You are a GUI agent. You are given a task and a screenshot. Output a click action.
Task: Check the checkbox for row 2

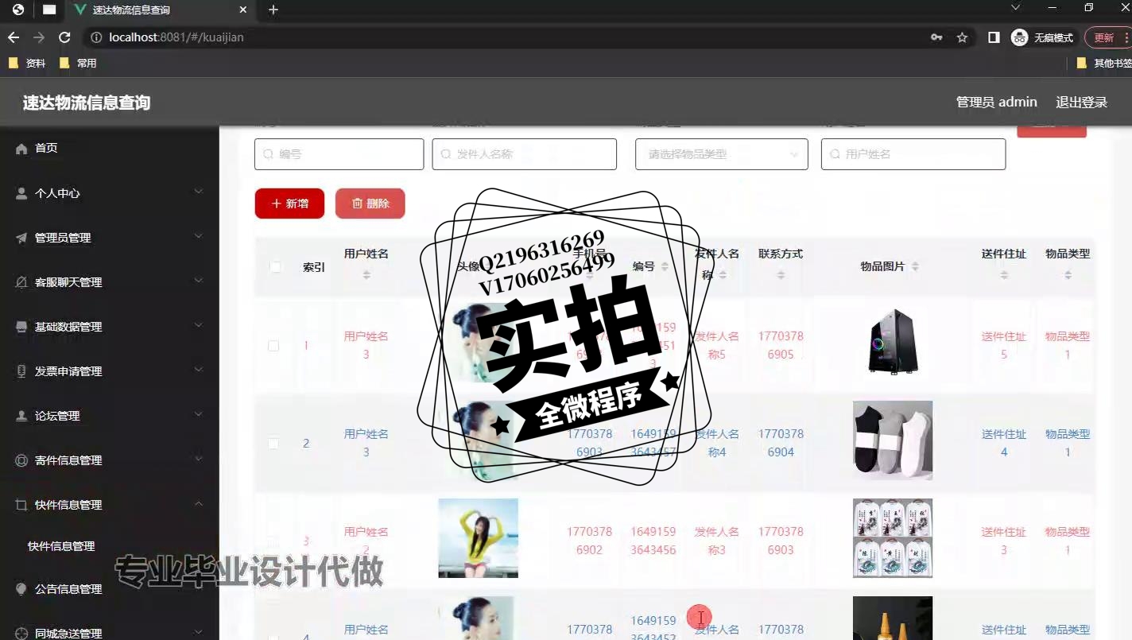(273, 444)
